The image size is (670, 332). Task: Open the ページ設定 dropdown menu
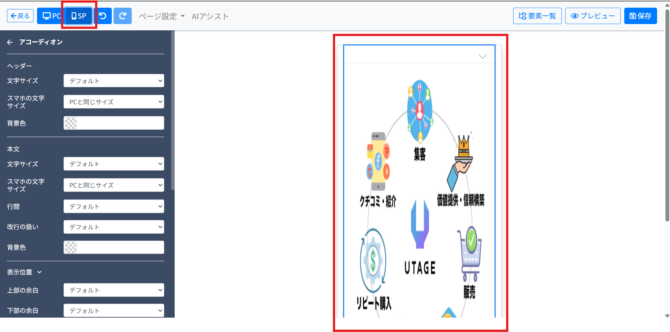click(x=162, y=16)
